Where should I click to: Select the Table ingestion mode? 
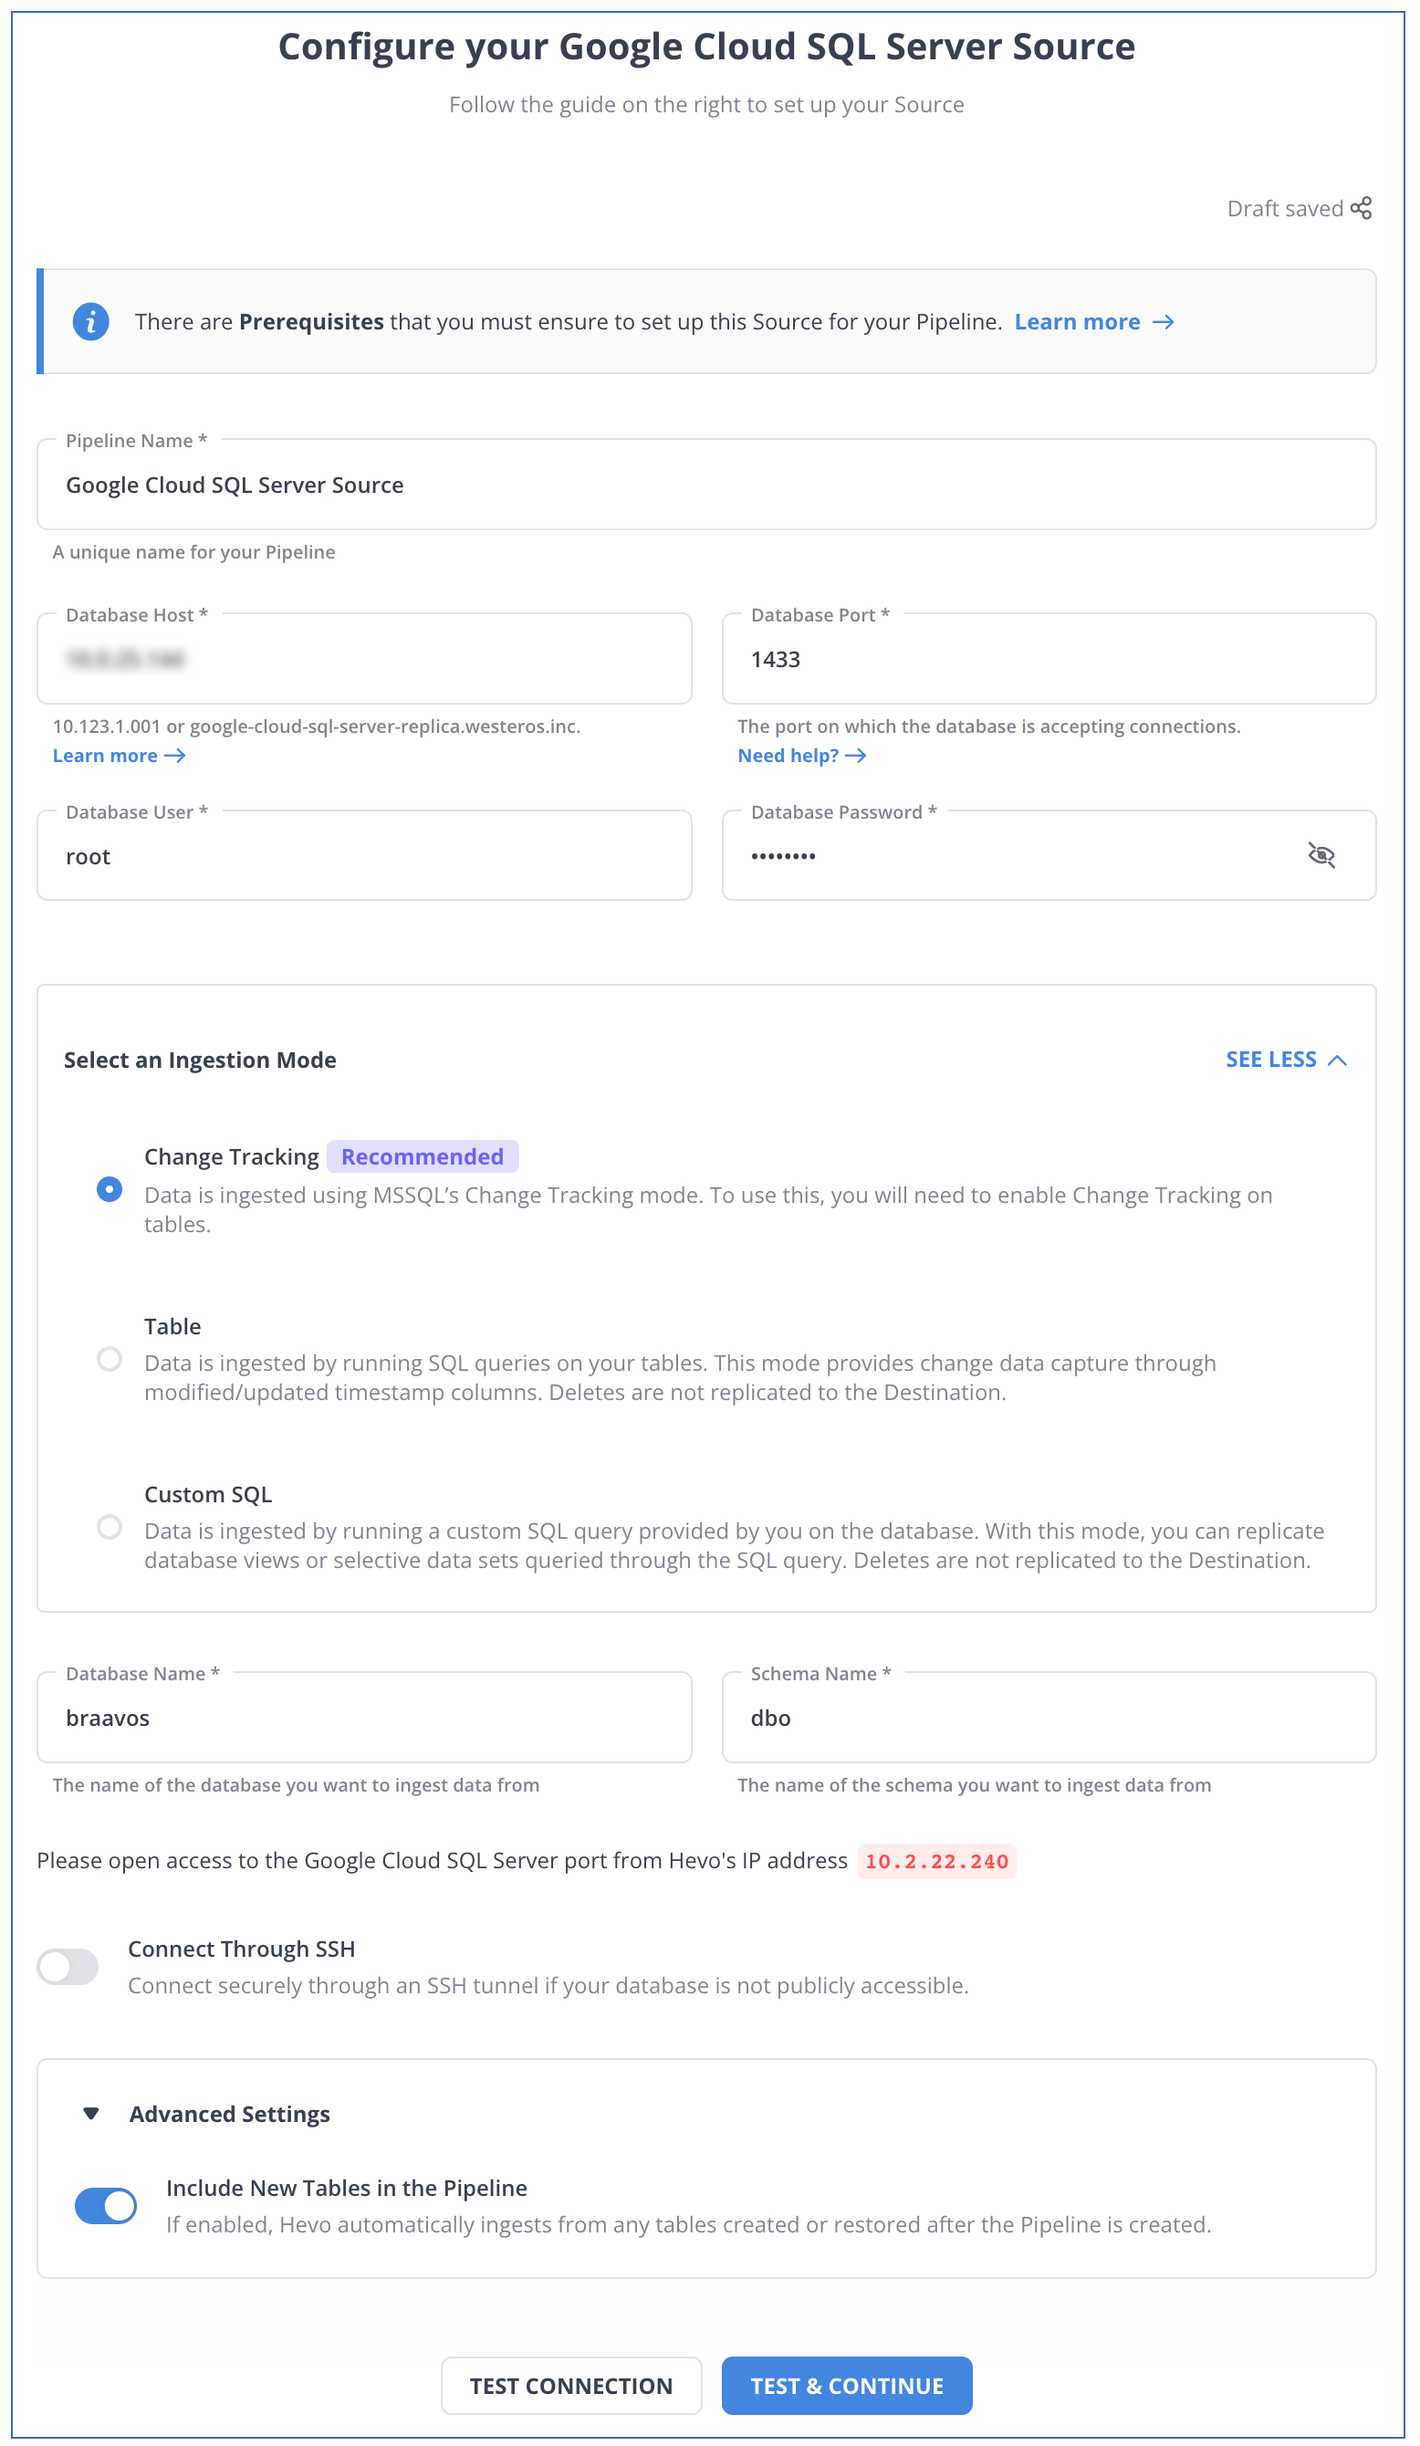[110, 1358]
